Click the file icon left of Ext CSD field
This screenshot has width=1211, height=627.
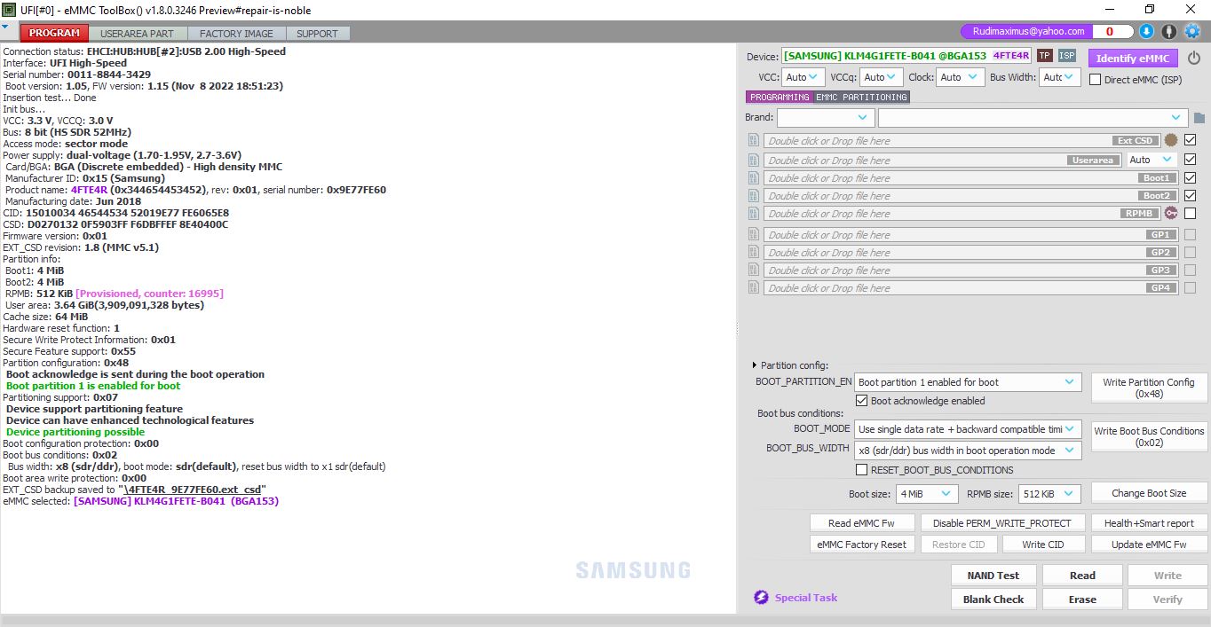point(754,140)
